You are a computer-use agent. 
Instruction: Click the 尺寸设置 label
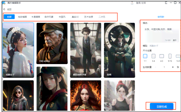click(147, 50)
